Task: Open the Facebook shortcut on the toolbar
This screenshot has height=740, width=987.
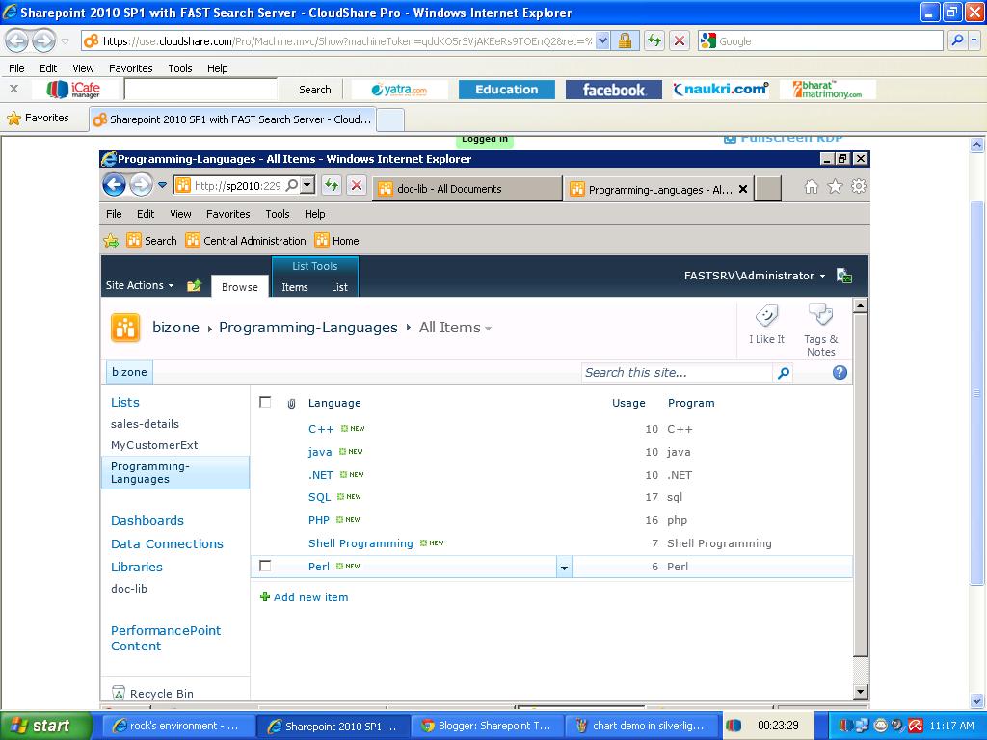Action: tap(613, 89)
